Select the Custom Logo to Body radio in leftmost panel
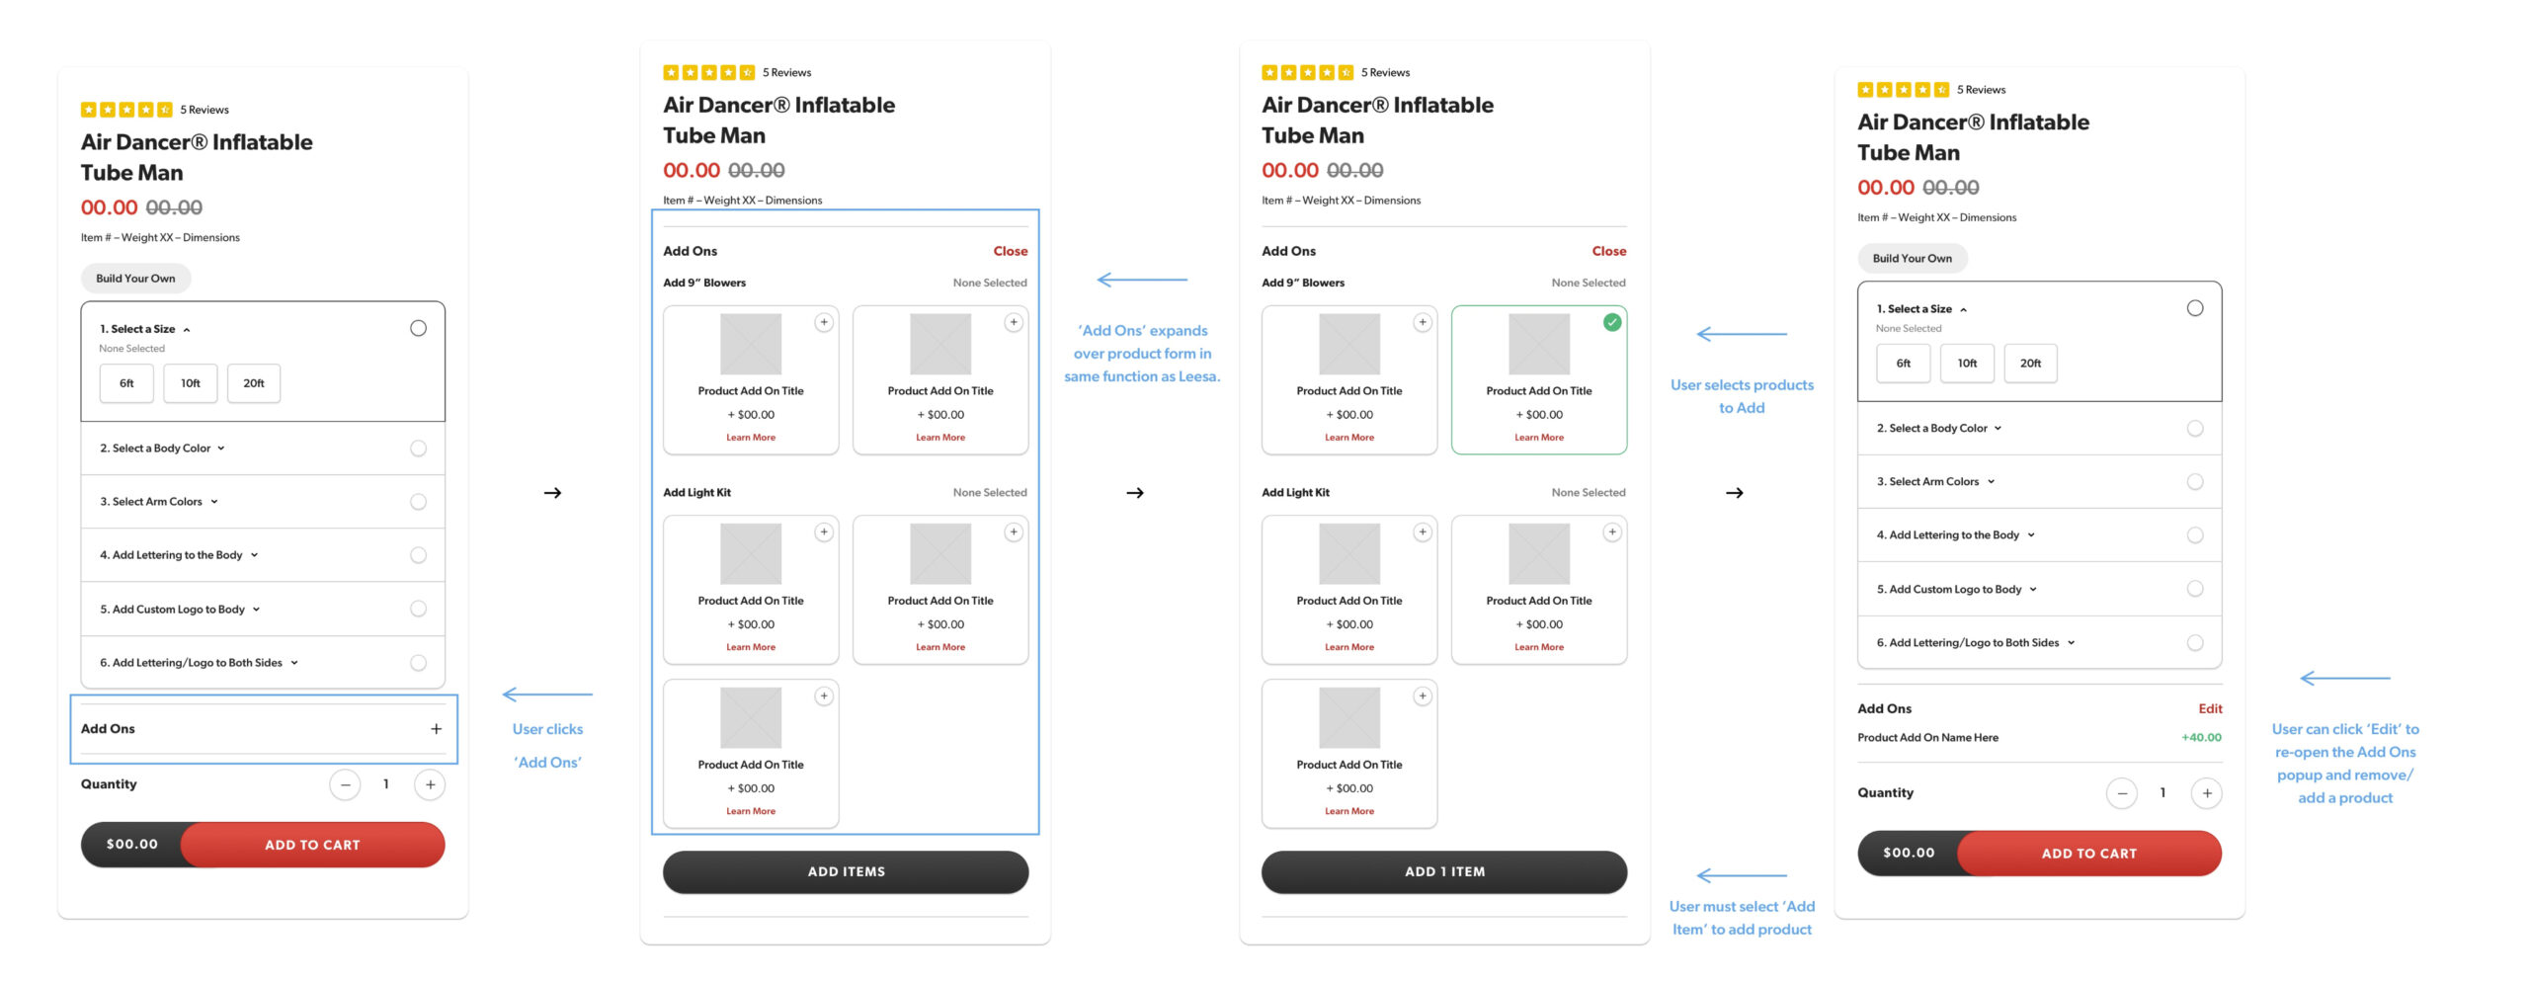Viewport: 2529px width, 983px height. pyautogui.click(x=418, y=610)
